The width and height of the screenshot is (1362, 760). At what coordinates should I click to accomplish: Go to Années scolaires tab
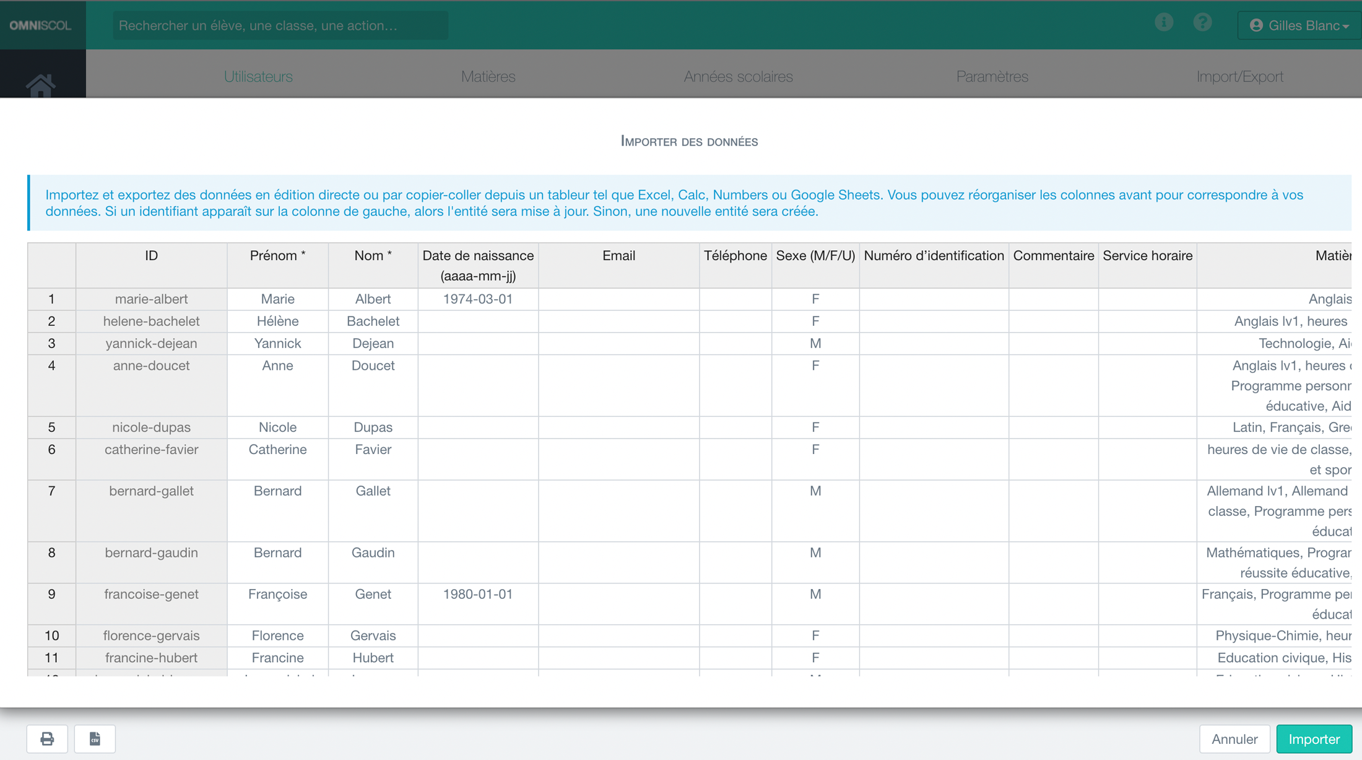[x=738, y=76]
